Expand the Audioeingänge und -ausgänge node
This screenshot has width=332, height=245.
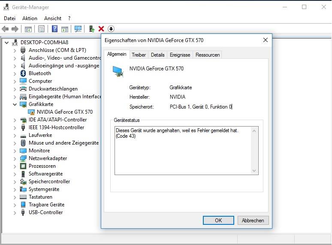click(x=15, y=66)
